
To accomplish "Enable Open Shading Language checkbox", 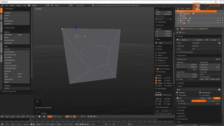I will pos(177,52).
